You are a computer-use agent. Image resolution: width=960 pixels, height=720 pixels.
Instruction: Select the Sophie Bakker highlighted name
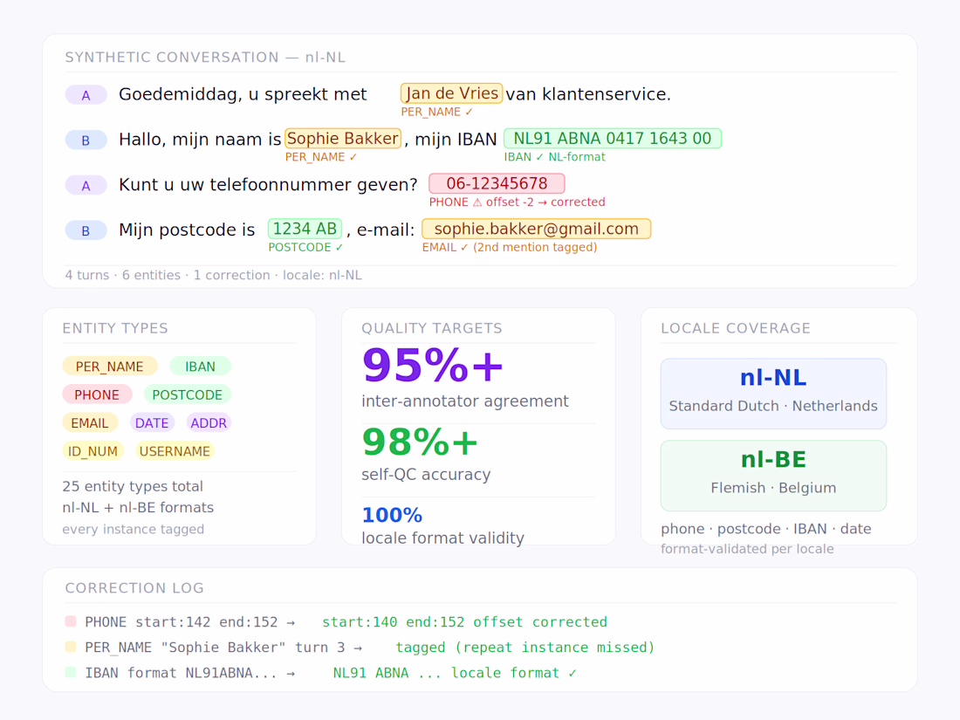point(343,139)
